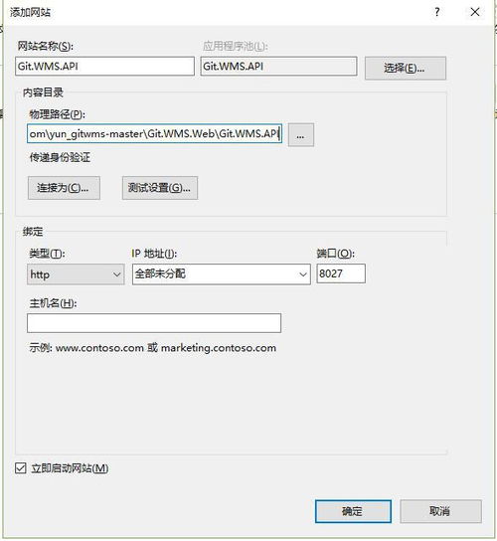Click the 应用程序池 field showing Git.WMS.API
Screen dimensions: 497x541
[x=278, y=67]
